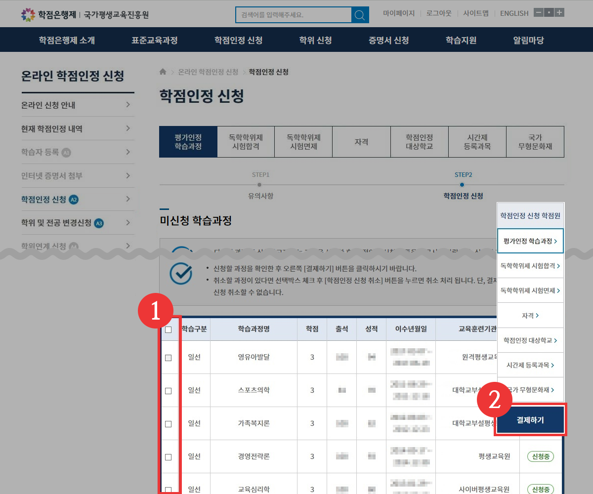Open the 증명서 신청 menu
Screen dimensions: 593x494
coord(388,41)
